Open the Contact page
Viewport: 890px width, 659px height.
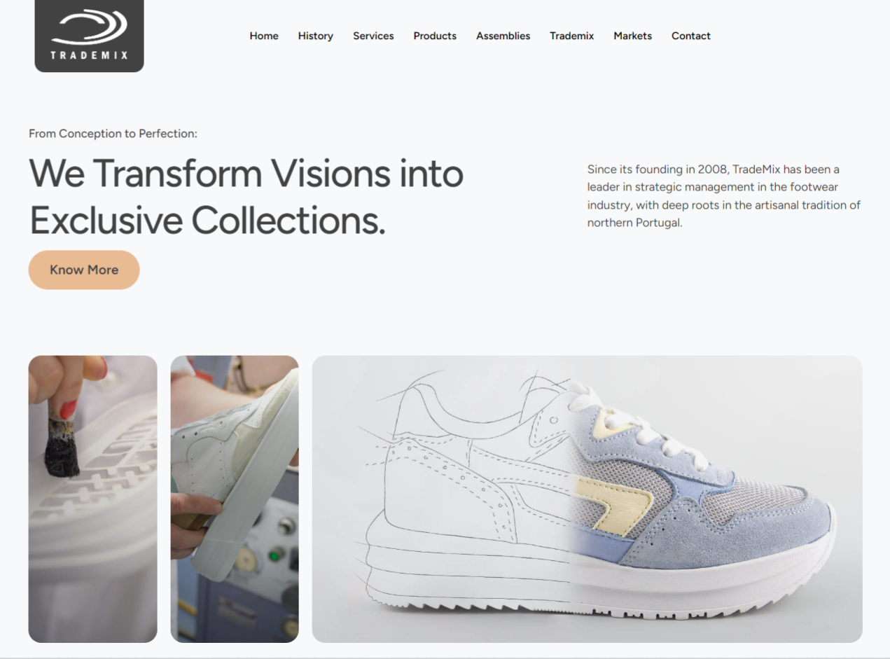[690, 36]
